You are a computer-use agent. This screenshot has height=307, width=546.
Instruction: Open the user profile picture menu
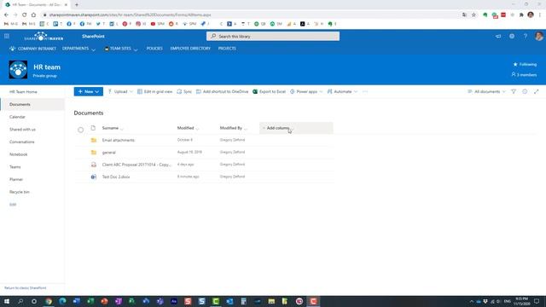[538, 36]
